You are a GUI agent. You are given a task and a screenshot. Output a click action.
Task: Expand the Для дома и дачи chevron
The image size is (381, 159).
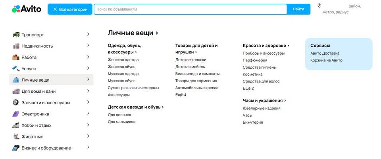point(88,91)
